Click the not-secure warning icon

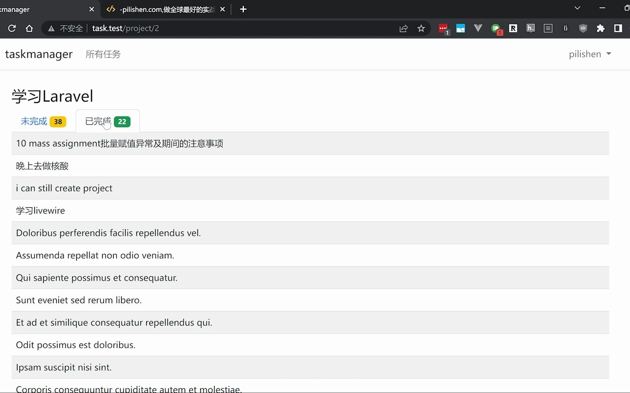pos(51,28)
